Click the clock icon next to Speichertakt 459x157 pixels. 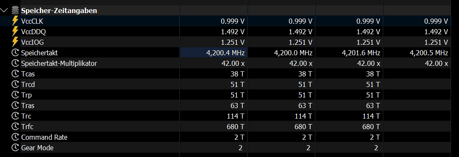pos(15,53)
